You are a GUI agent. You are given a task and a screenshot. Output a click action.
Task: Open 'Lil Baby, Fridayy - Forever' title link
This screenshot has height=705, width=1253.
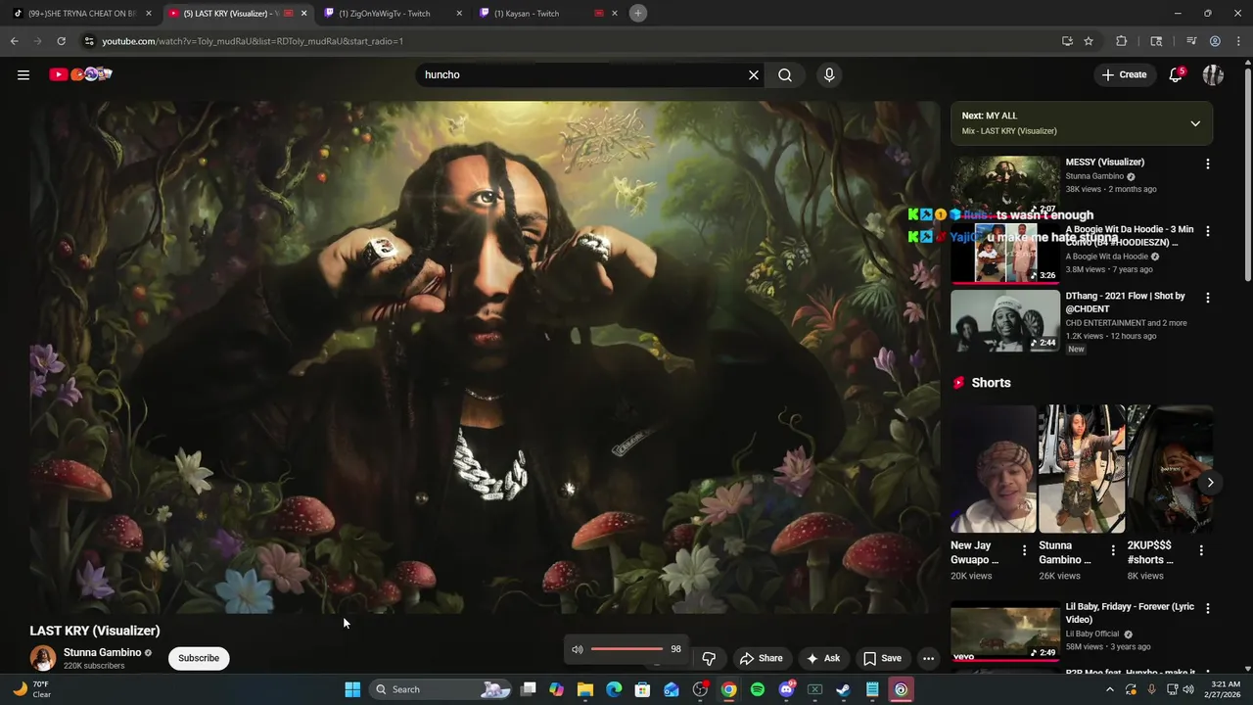[1130, 613]
